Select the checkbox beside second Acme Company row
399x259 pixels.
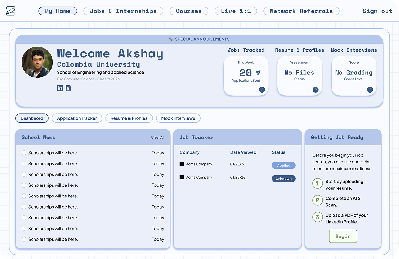(181, 177)
